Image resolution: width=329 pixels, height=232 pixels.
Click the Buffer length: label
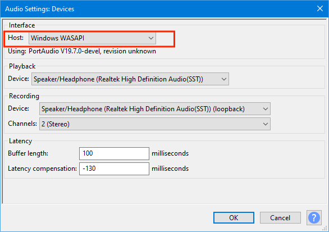(28, 153)
